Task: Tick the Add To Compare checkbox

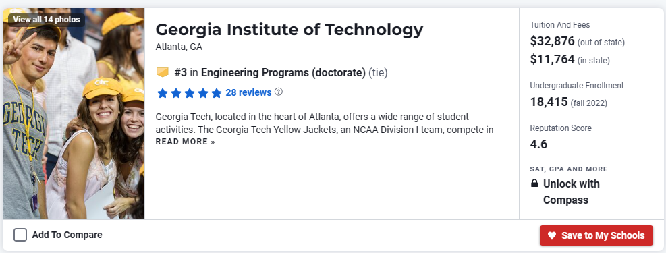Action: (x=20, y=235)
